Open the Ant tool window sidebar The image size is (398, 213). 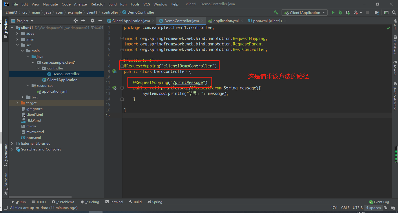coord(395,25)
